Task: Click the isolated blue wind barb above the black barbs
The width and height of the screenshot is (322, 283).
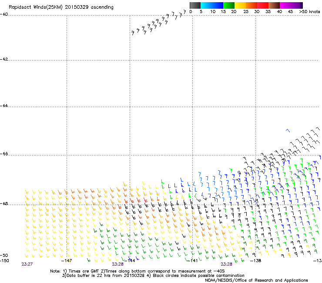Action: tap(288, 130)
